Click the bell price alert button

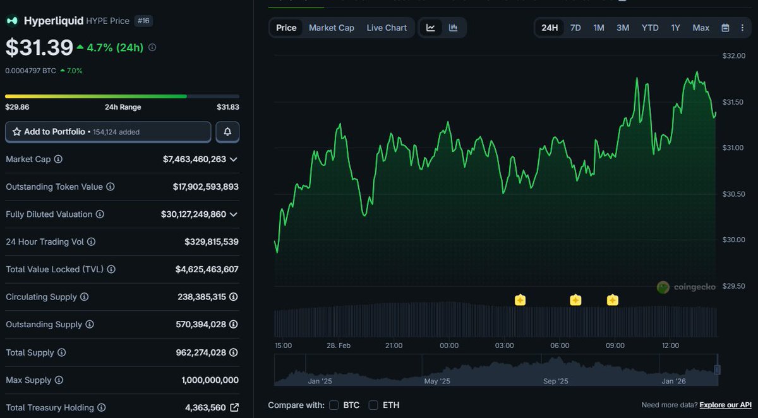click(227, 132)
